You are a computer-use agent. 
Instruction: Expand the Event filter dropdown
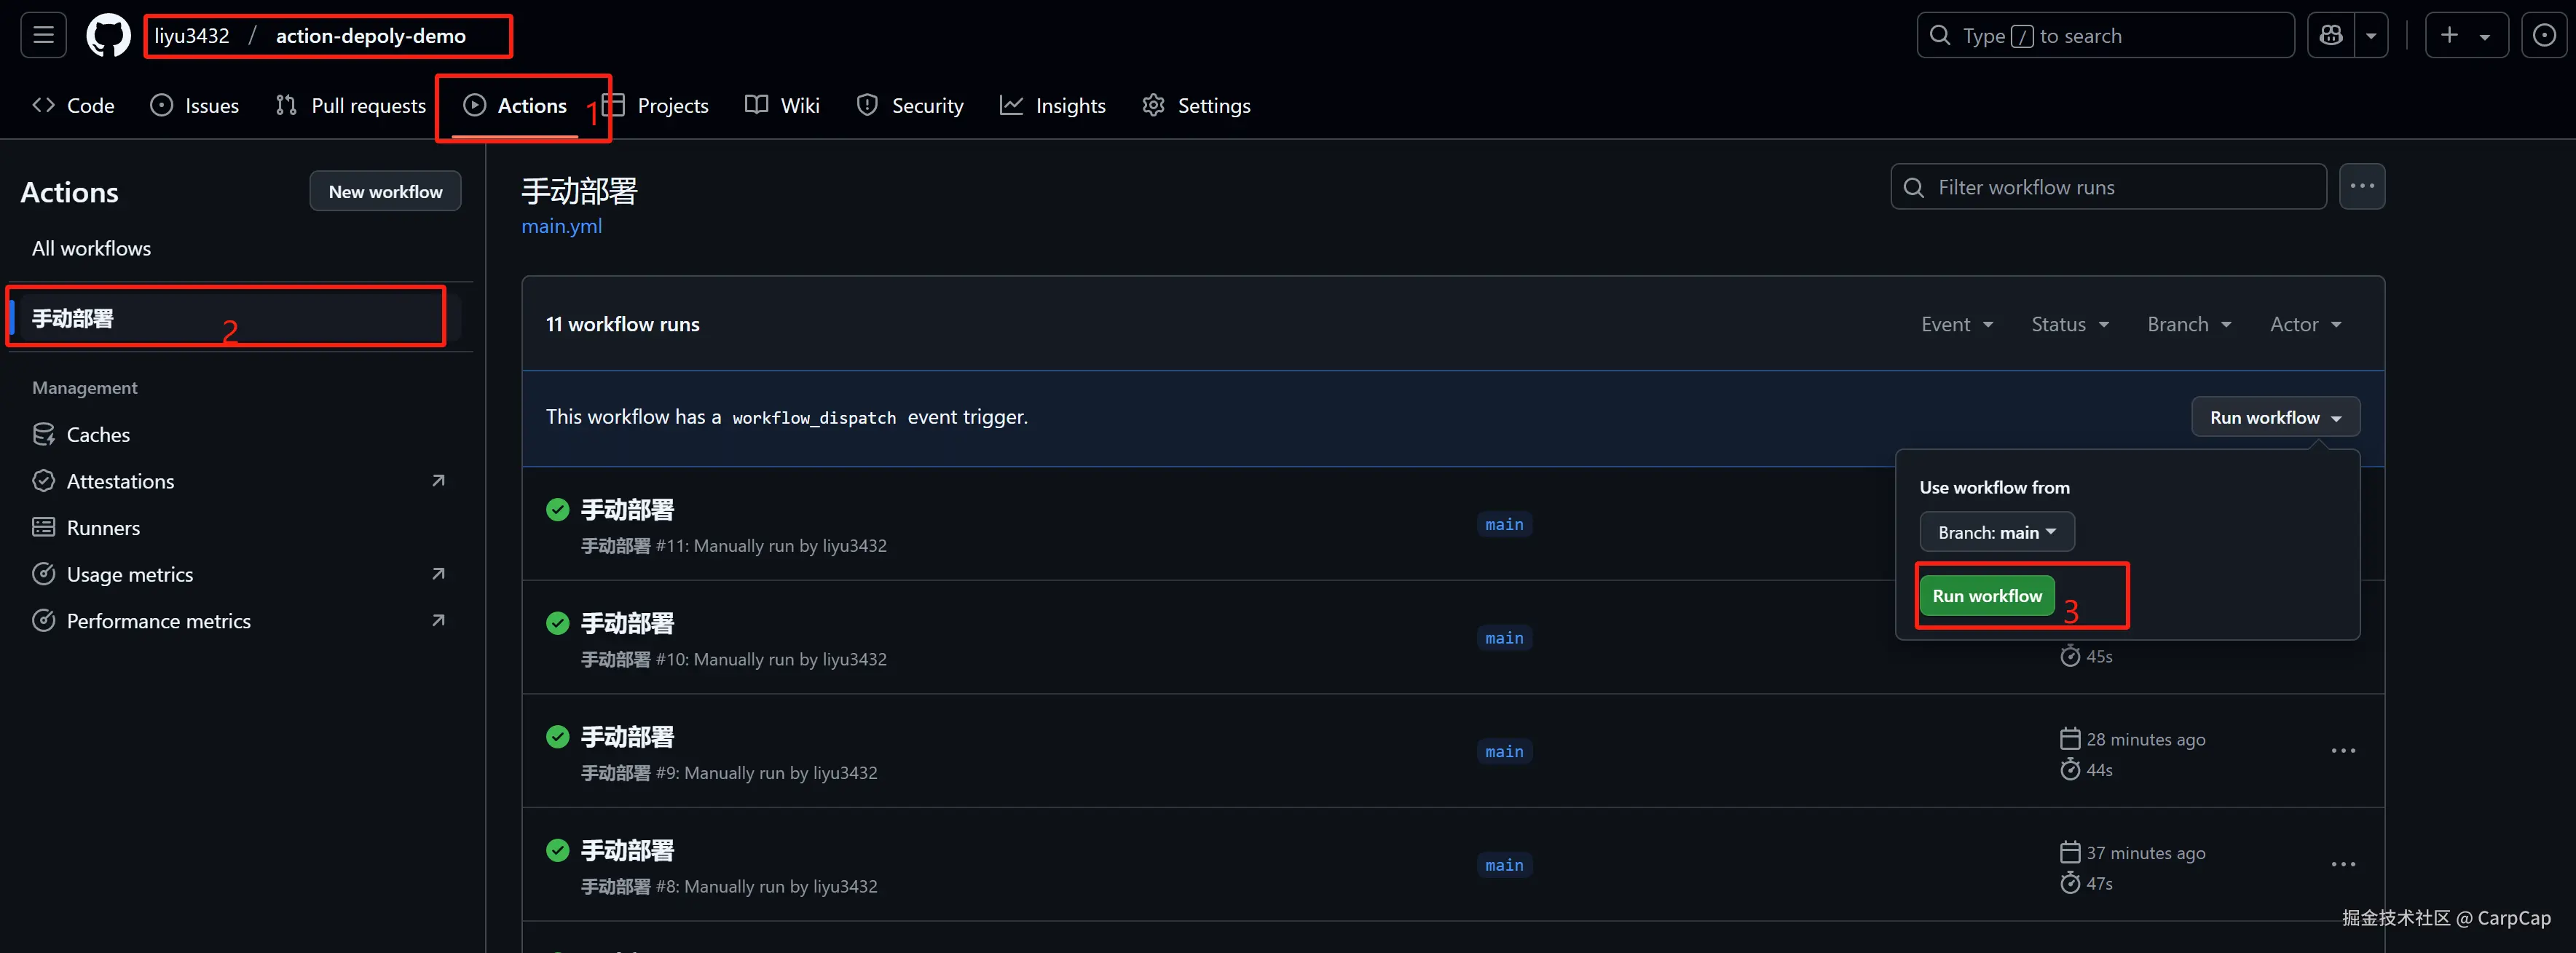pyautogui.click(x=1956, y=324)
